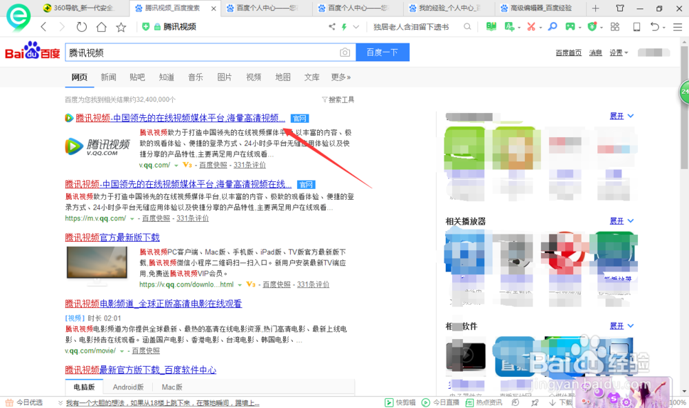Select the Android版 download tab
This screenshot has height=408, width=689.
[128, 387]
